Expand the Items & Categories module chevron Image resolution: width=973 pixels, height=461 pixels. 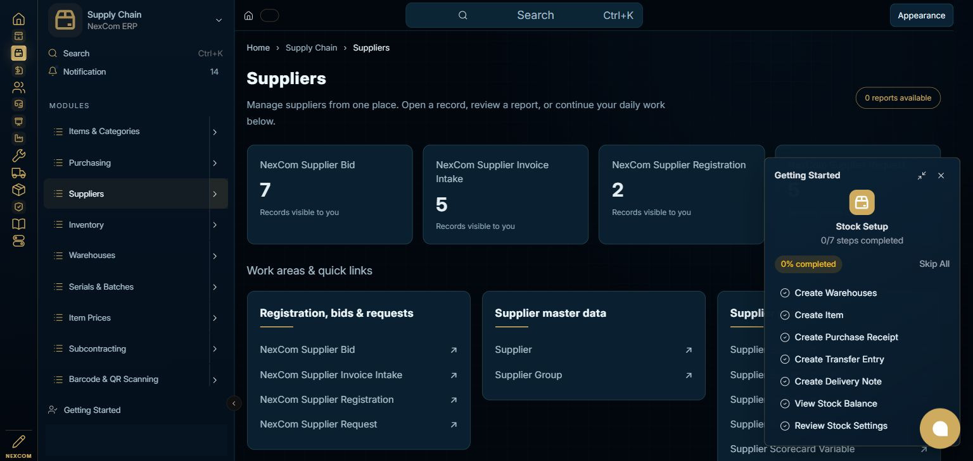[215, 132]
